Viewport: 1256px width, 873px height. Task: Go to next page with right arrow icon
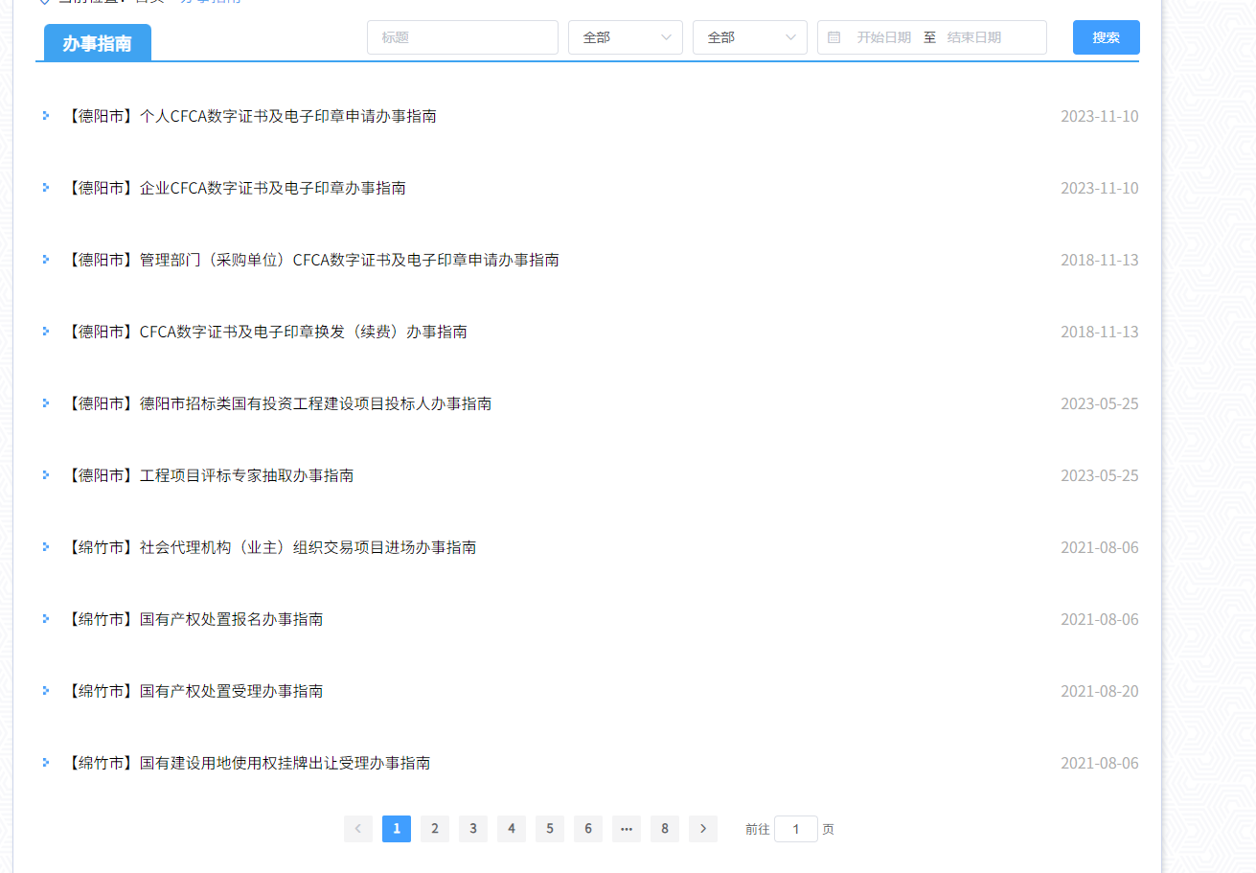(x=702, y=828)
